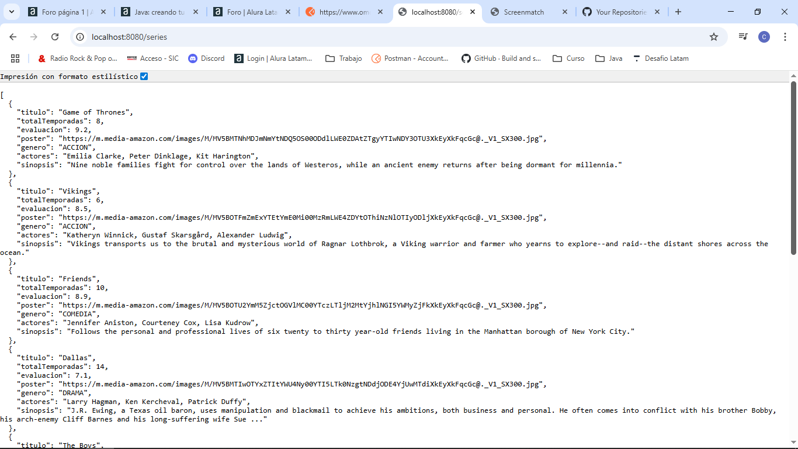Click the "Vikings" titulo value
Image resolution: width=798 pixels, height=449 pixels.
(x=79, y=191)
